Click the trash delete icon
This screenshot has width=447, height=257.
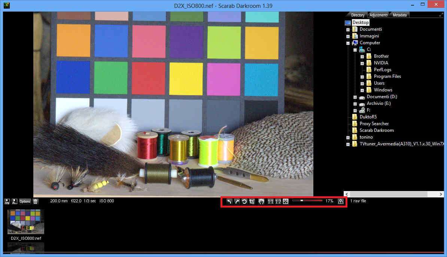point(35,202)
